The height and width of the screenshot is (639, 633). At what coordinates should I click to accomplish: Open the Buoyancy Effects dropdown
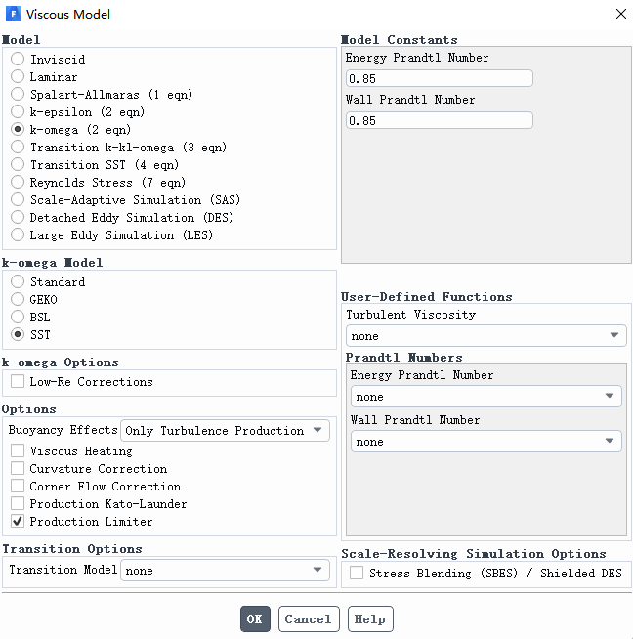[225, 430]
